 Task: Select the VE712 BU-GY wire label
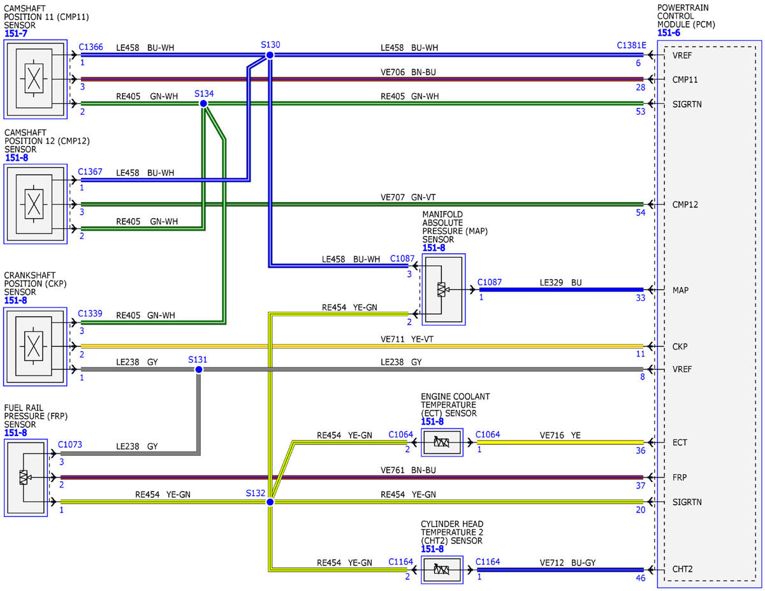point(568,562)
